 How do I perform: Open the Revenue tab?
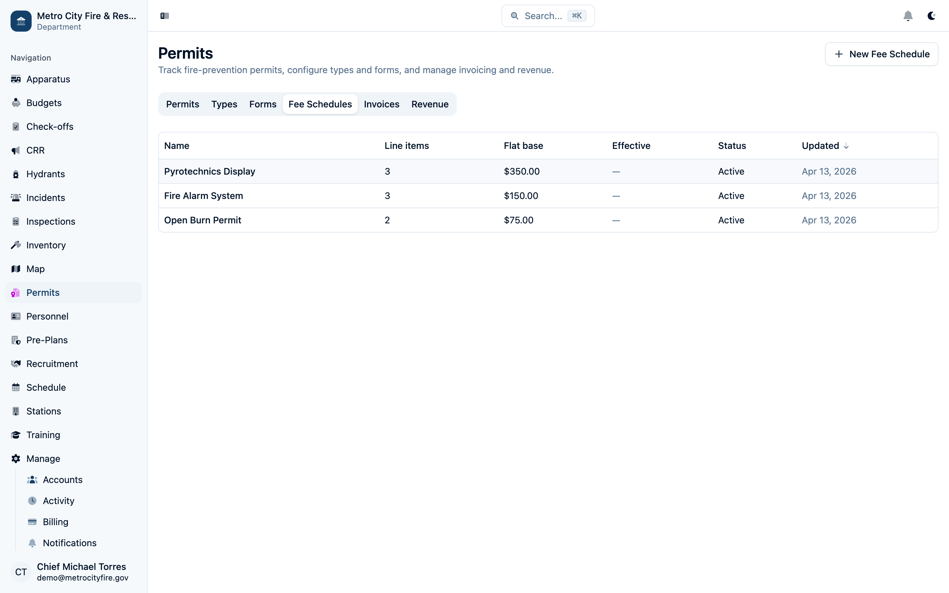coord(430,104)
